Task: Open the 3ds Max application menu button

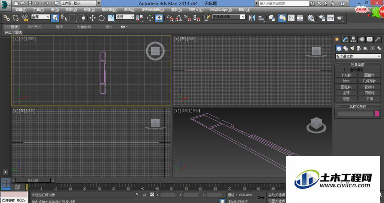Action: click(5, 5)
